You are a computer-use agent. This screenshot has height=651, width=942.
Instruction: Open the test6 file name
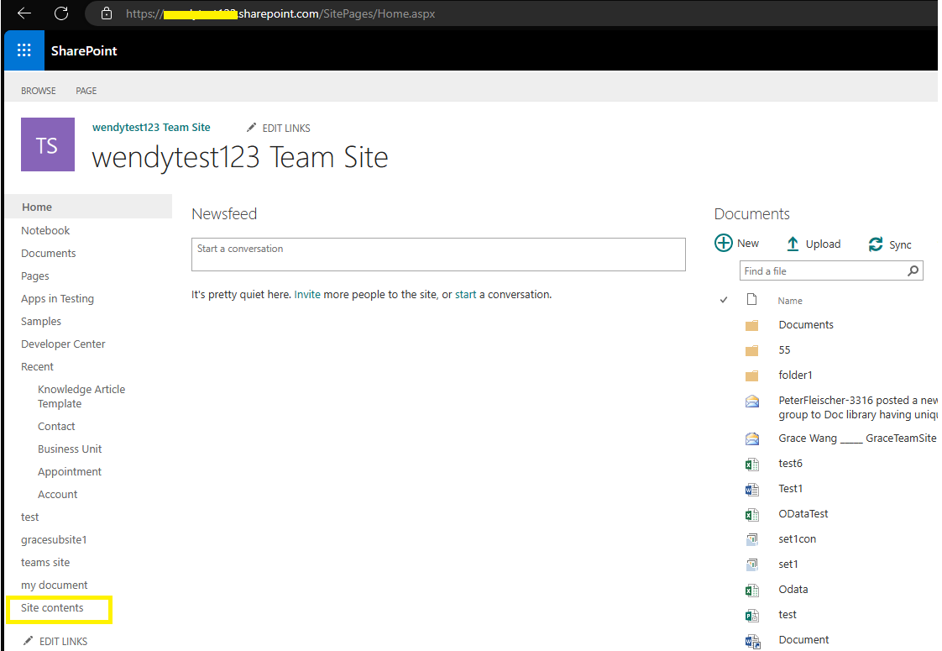tap(791, 464)
